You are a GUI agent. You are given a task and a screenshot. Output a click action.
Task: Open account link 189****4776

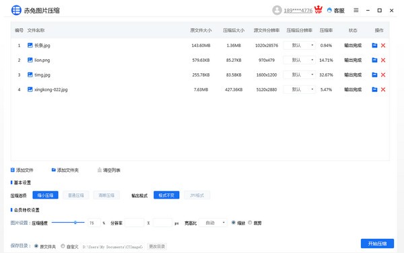click(x=298, y=11)
